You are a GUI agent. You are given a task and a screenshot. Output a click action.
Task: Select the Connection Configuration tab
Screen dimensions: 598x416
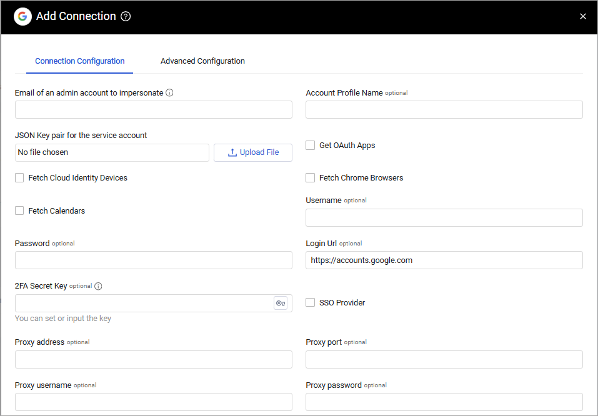tap(80, 61)
